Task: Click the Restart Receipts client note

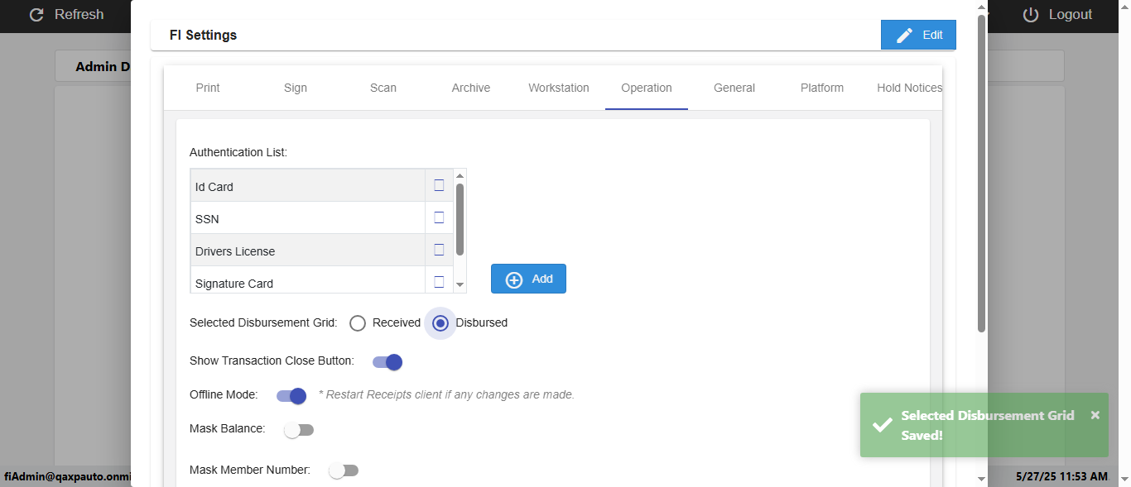Action: pyautogui.click(x=446, y=394)
